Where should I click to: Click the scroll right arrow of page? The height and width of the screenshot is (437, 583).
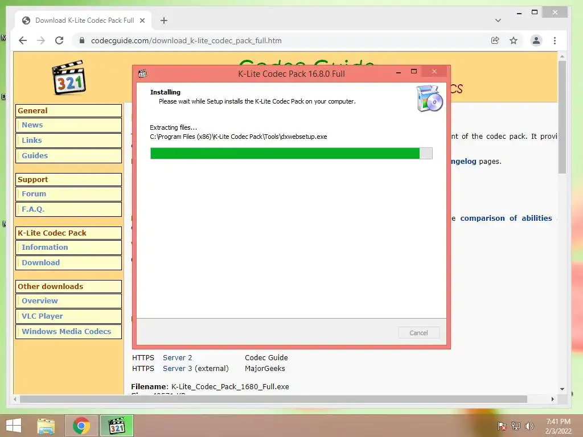point(552,399)
